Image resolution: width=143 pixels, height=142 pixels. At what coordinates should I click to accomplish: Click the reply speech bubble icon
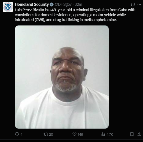[x=17, y=134]
